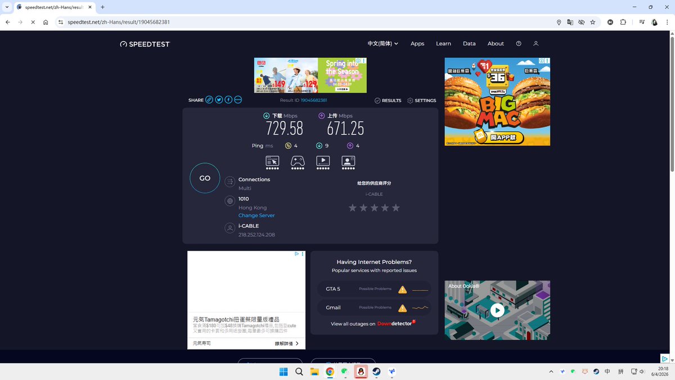
Task: Click the Big Mac advertisement
Action: 497,102
